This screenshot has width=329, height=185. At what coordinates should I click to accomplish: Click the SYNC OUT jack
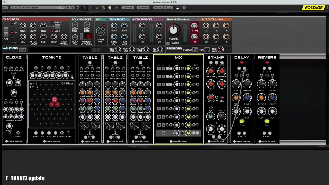(114, 37)
